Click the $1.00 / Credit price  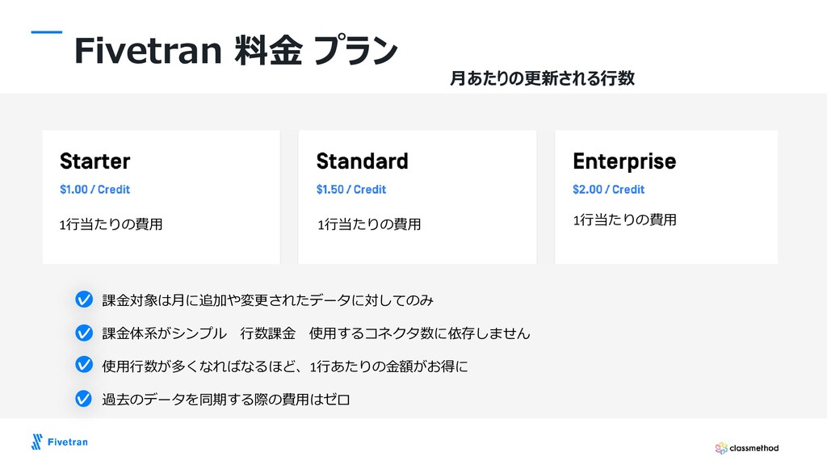pos(95,189)
